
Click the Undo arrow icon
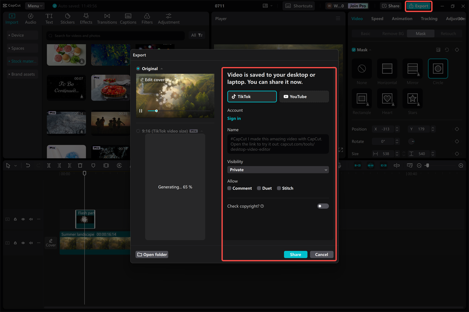[28, 166]
